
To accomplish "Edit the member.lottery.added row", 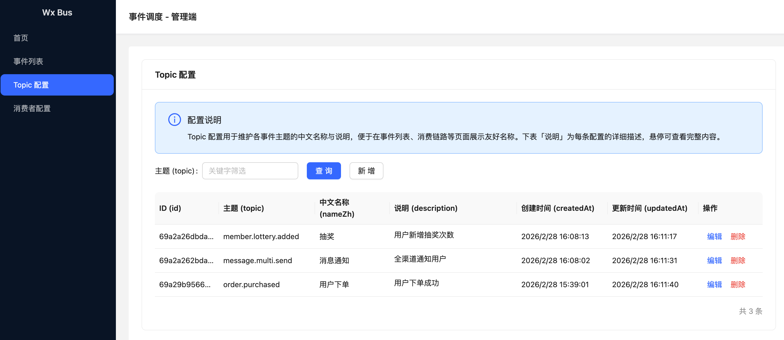I will click(x=714, y=236).
